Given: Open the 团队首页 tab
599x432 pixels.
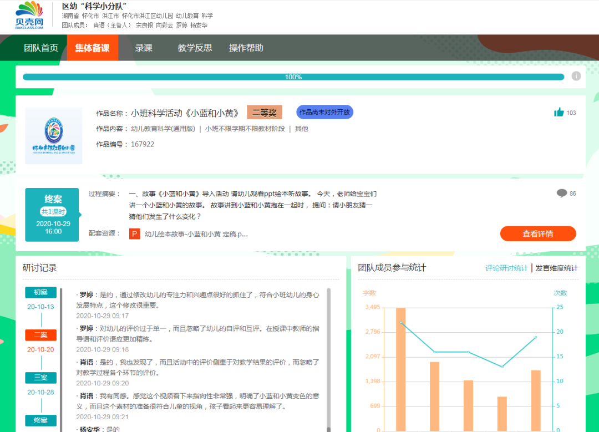Looking at the screenshot, I should (41, 48).
